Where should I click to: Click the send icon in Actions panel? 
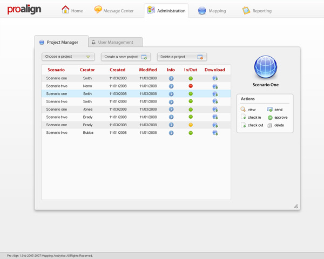pos(270,110)
